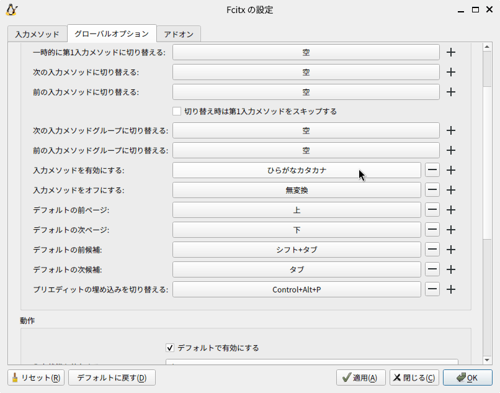Screen dimensions: 500x393
Task: Remove タブ key in 次候補 row
Action: pyautogui.click(x=432, y=270)
